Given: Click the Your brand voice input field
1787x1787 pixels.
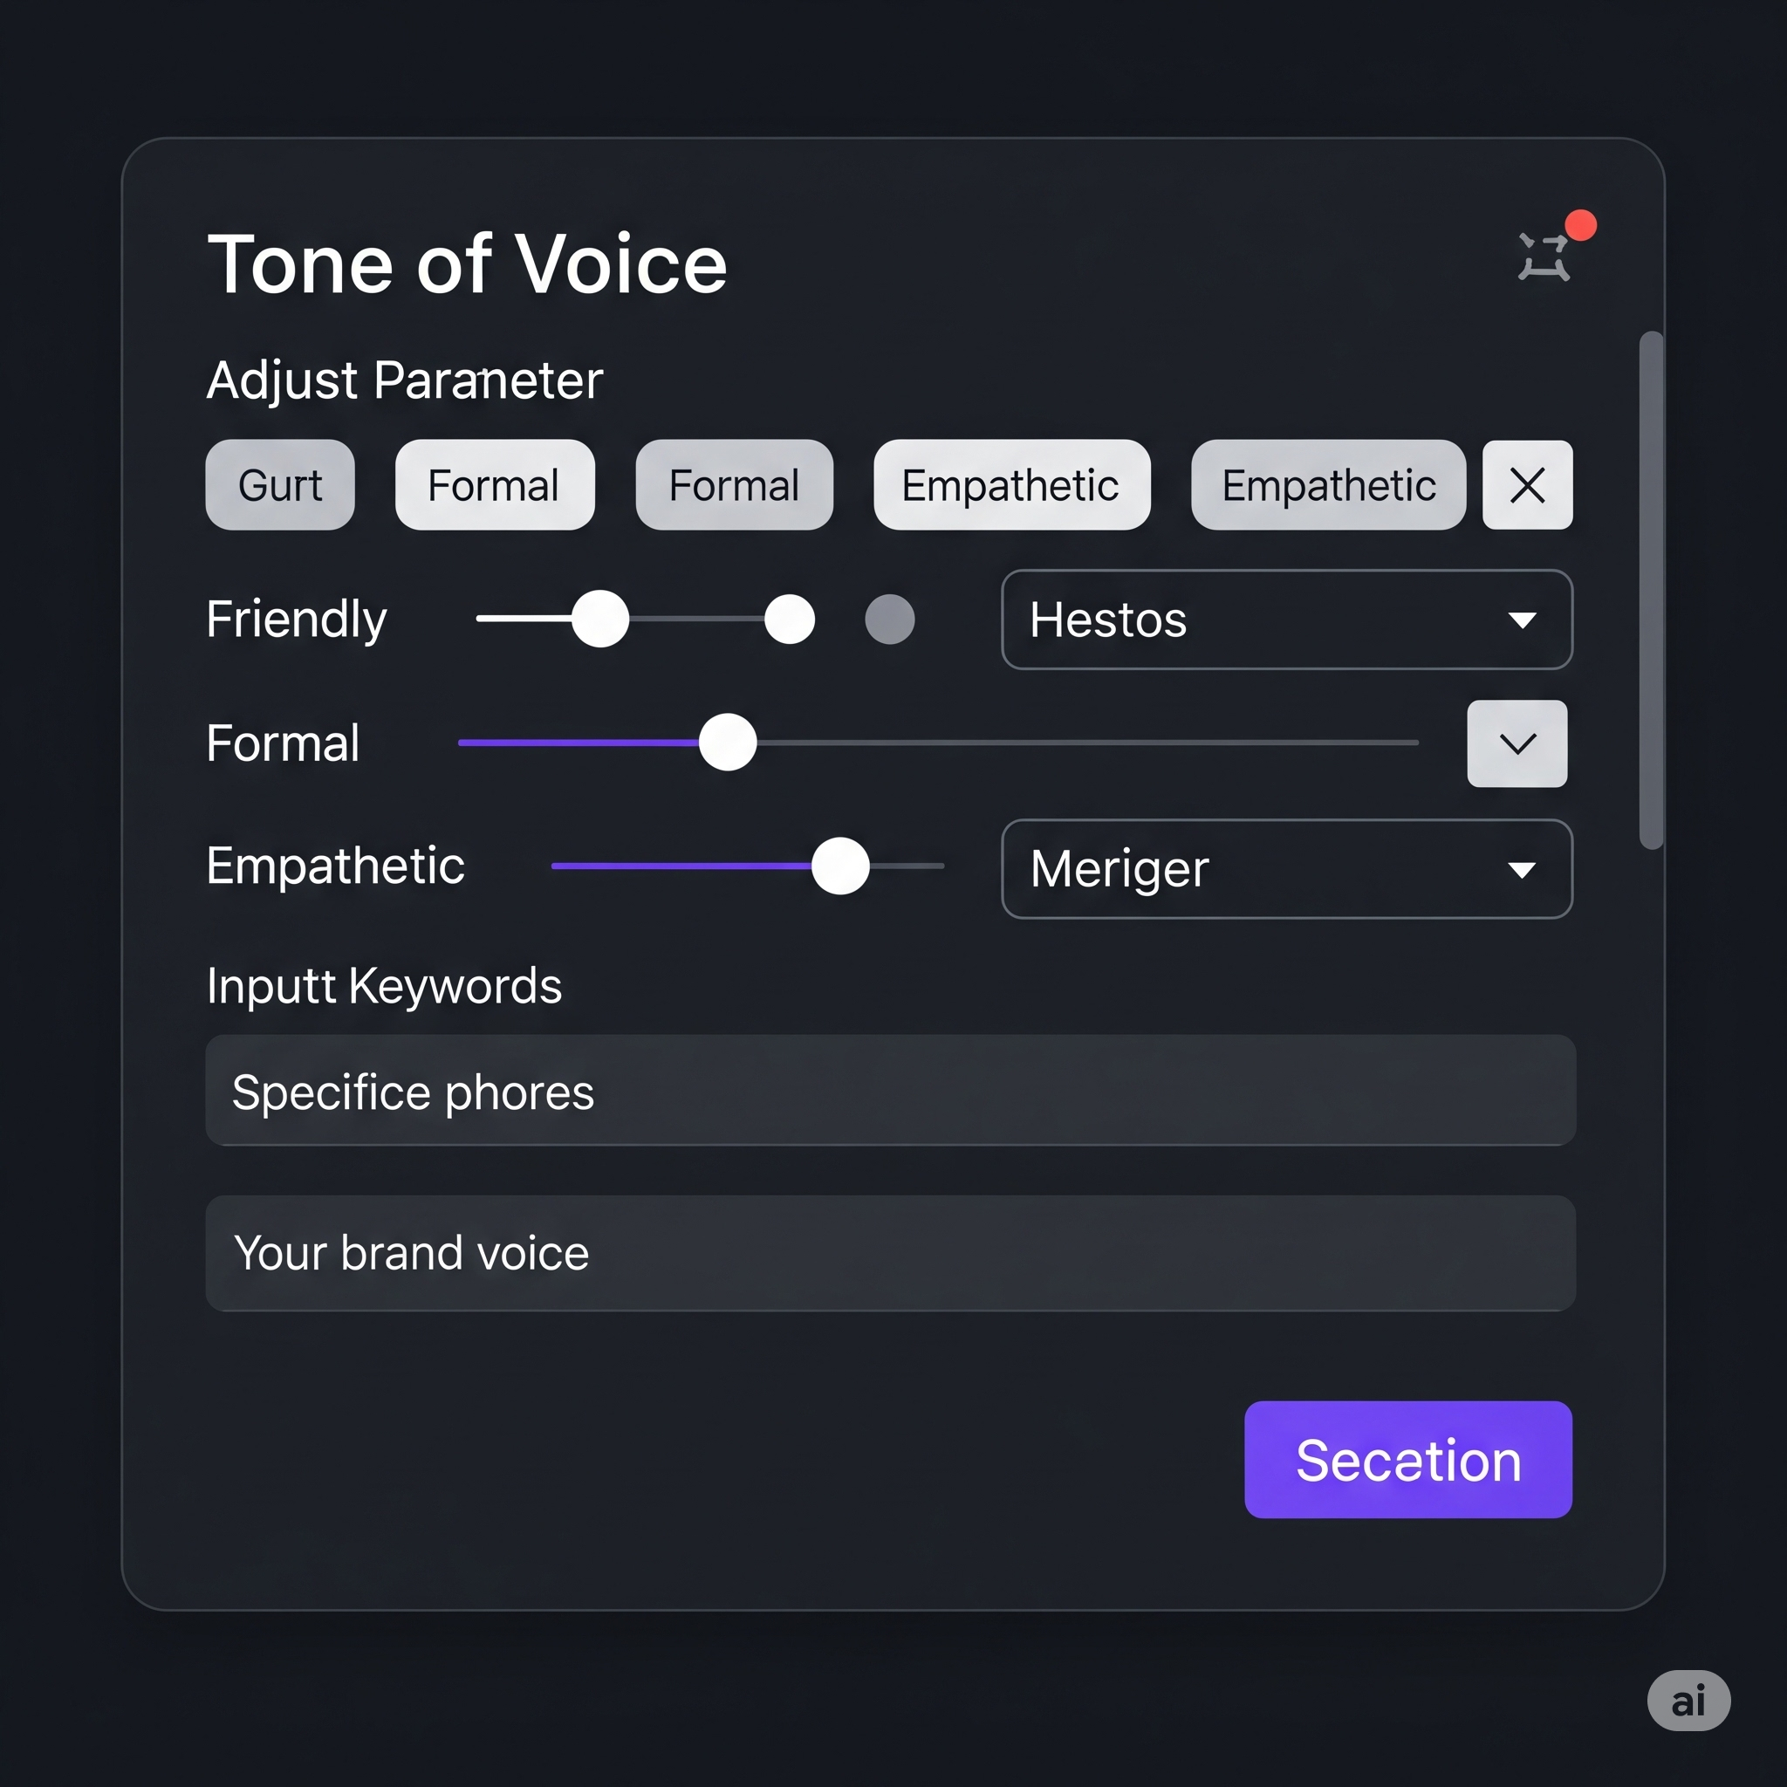Looking at the screenshot, I should click(890, 1252).
